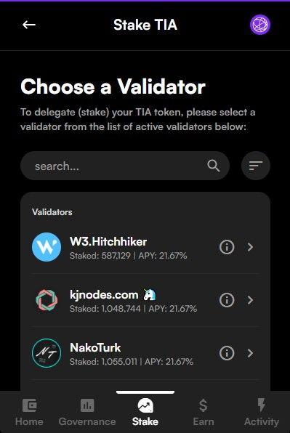Expand W3.Hitchhiker with its chevron arrow
Viewport: 290px width, 433px height.
(250, 247)
